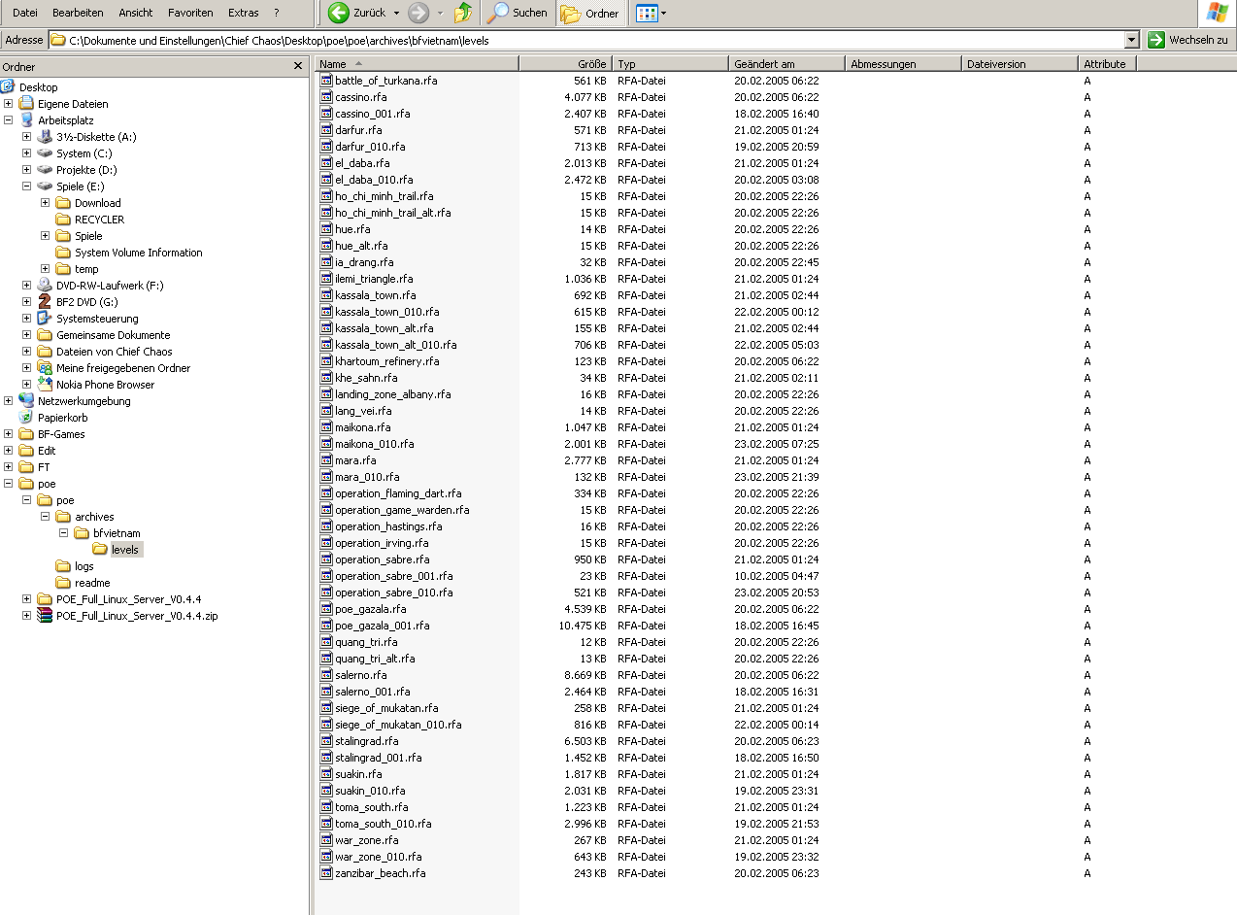Select the BF2 DVD (G:) drive icon
The width and height of the screenshot is (1237, 915).
click(x=45, y=302)
